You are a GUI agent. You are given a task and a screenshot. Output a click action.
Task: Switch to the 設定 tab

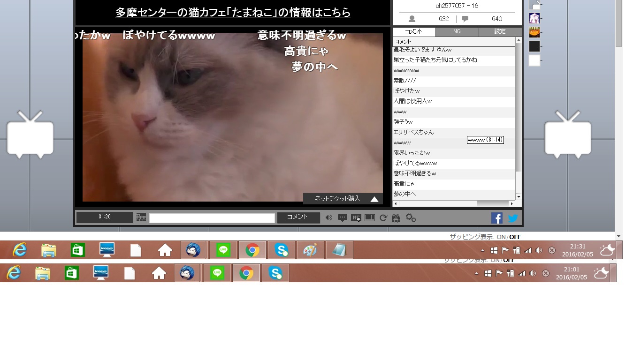[x=500, y=31]
